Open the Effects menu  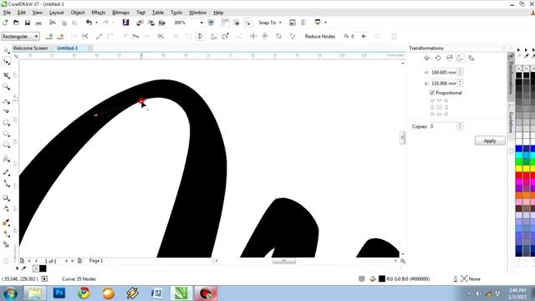[x=99, y=13]
